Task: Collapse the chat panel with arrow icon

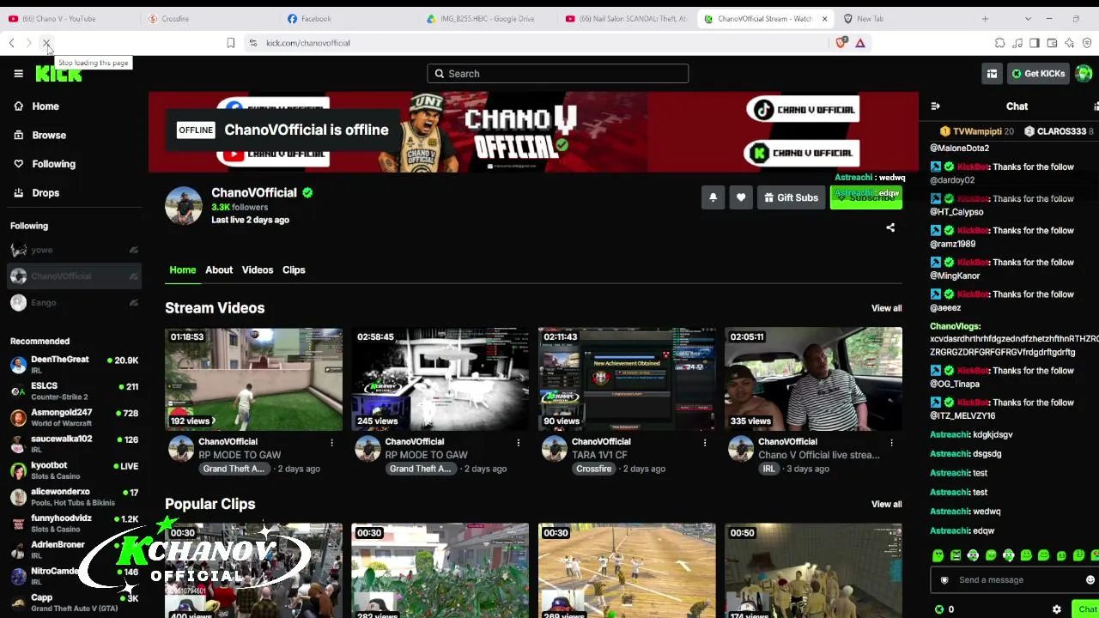Action: (935, 106)
